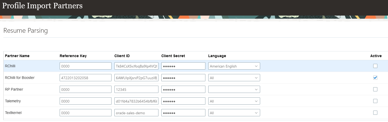The height and width of the screenshot is (122, 388).
Task: Expand the Textkernel Language dropdown
Action: tap(234, 113)
